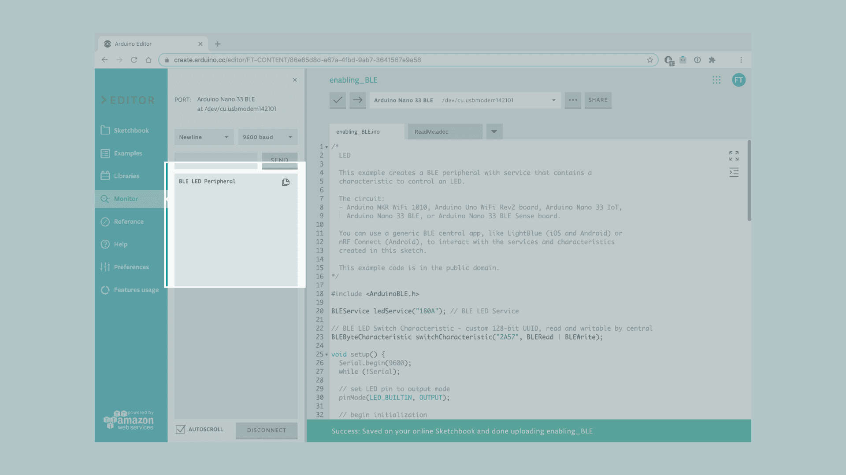846x475 pixels.
Task: Open the 9600 baud rate dropdown
Action: tap(267, 137)
